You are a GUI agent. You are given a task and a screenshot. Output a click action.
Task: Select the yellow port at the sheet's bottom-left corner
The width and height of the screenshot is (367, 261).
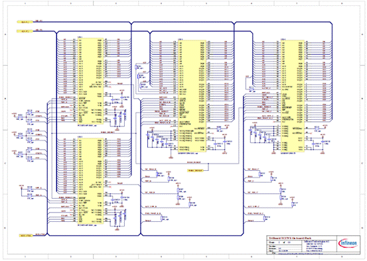pos(26,236)
